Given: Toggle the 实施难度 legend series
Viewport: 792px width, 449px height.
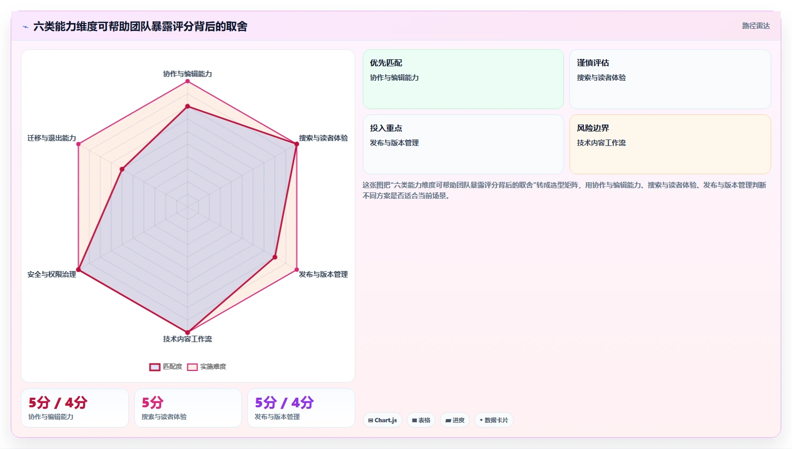Looking at the screenshot, I should [x=207, y=367].
